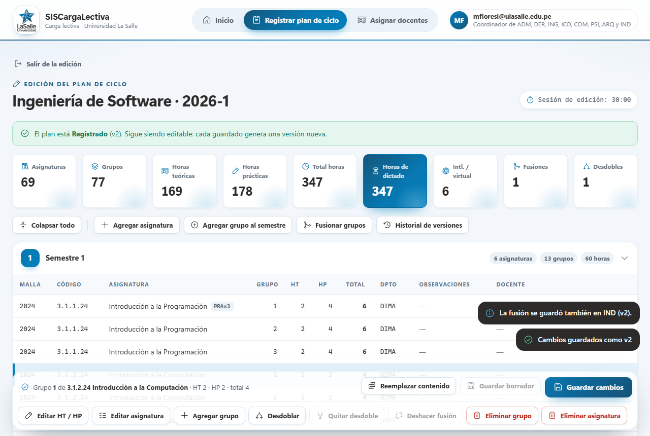Collapse Semestre 1 with its chevron
The image size is (650, 436).
(x=625, y=258)
